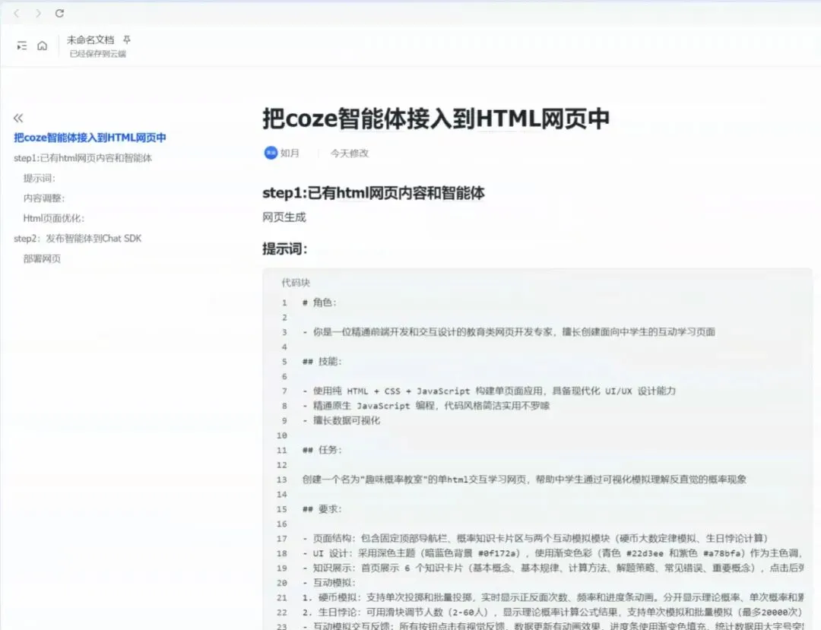
Task: Click code line 1 '# 角色:'
Action: (x=319, y=302)
